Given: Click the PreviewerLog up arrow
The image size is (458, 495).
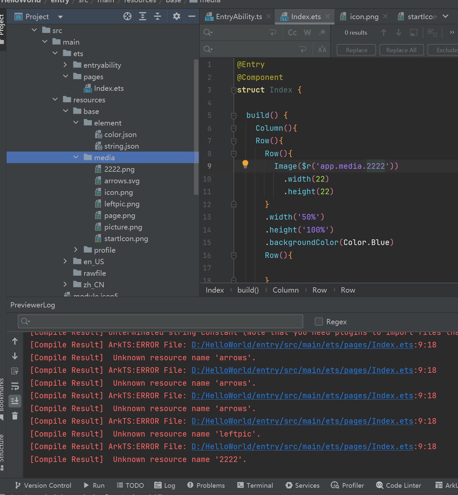Looking at the screenshot, I should point(15,341).
